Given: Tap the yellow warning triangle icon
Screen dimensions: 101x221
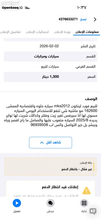Looking at the screenshot, I should click(87, 190).
